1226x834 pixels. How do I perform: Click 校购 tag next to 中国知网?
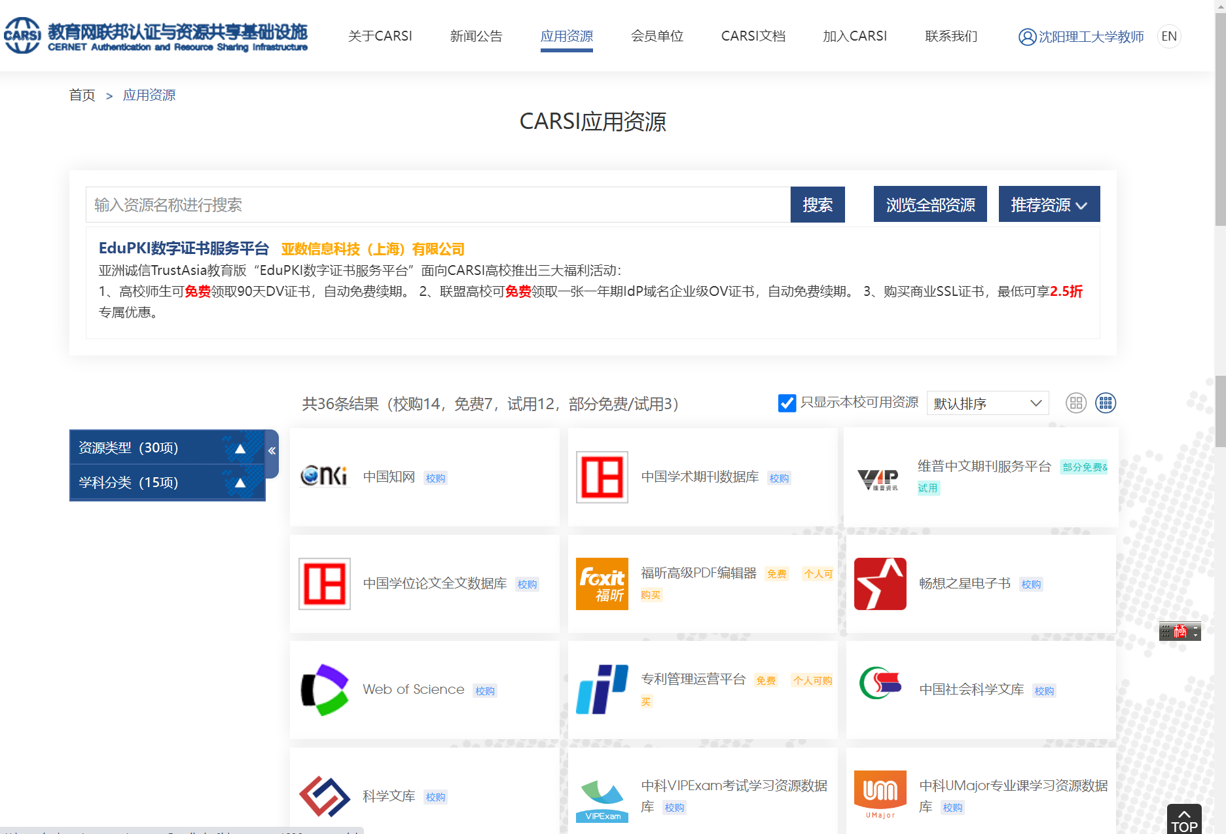pyautogui.click(x=435, y=479)
